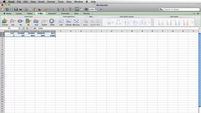Show more Chart Styles
Viewport: 201px width, 113px height.
[x=192, y=22]
